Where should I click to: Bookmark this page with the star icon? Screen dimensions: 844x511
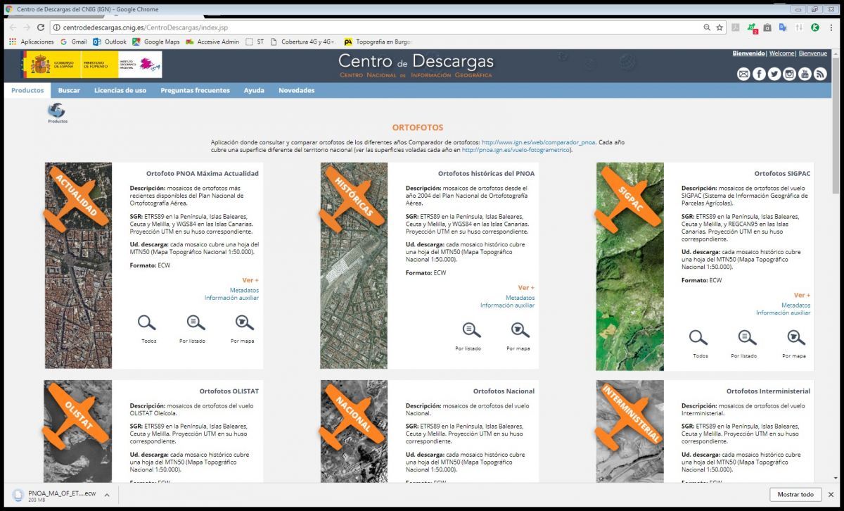[720, 27]
